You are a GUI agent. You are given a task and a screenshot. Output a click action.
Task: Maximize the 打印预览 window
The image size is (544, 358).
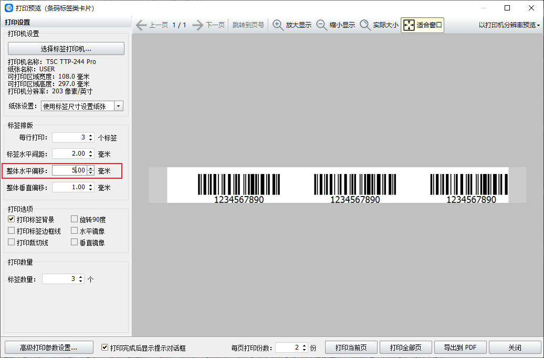click(507, 8)
